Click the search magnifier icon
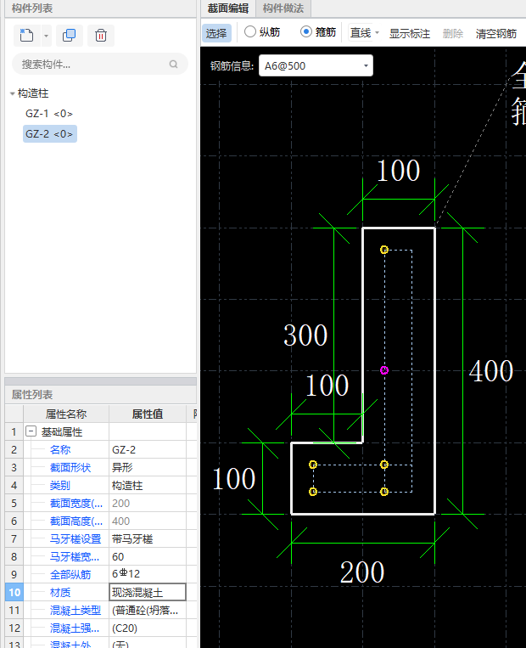This screenshot has height=648, width=526. [173, 64]
